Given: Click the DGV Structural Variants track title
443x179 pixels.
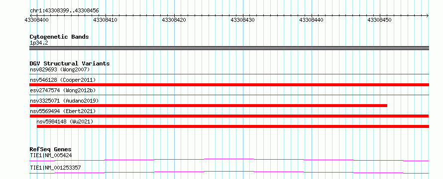Looking at the screenshot, I should [70, 63].
